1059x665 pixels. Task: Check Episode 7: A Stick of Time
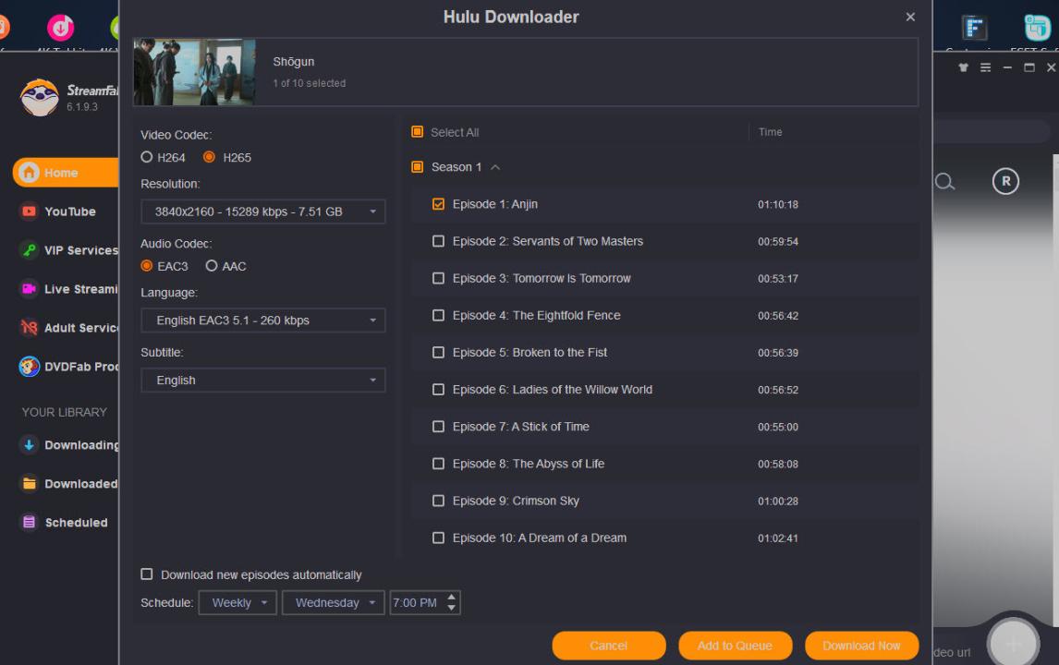coord(438,427)
